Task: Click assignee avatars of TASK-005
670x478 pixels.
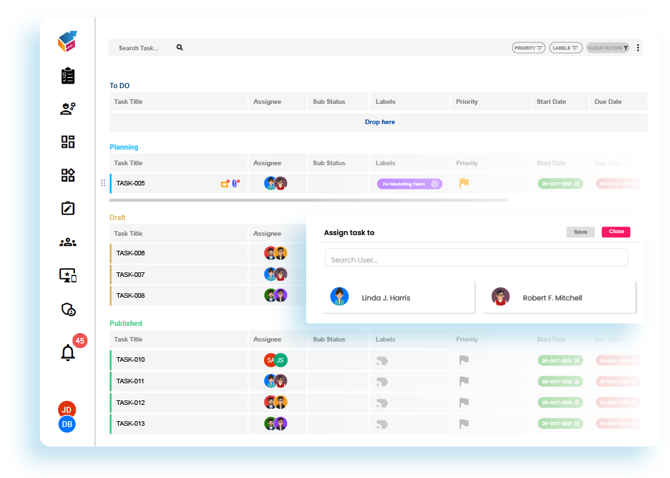Action: [276, 183]
